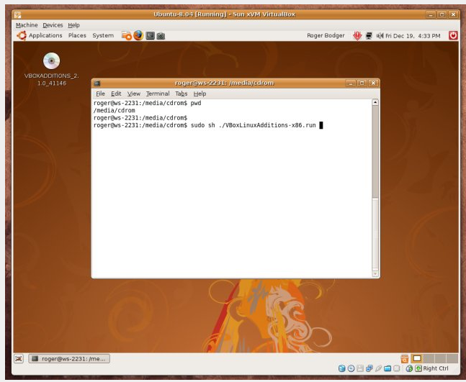
Task: Open the terminal Tabs menu
Action: pyautogui.click(x=182, y=94)
